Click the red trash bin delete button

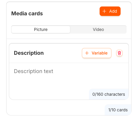(x=119, y=53)
